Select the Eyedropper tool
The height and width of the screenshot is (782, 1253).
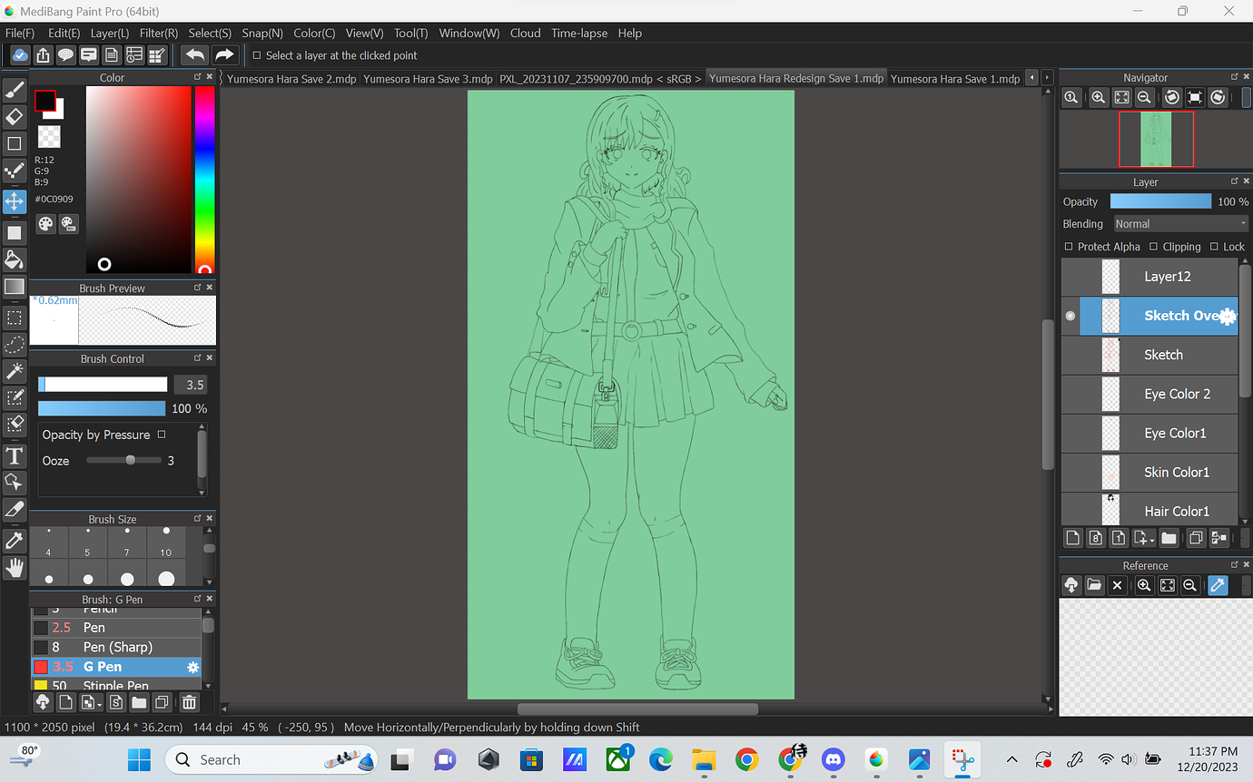coord(15,540)
